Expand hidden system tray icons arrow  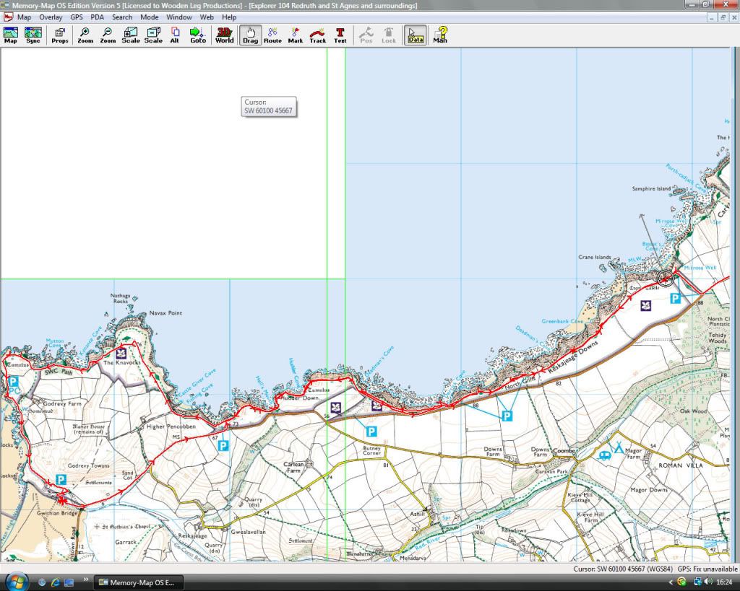[x=671, y=582]
